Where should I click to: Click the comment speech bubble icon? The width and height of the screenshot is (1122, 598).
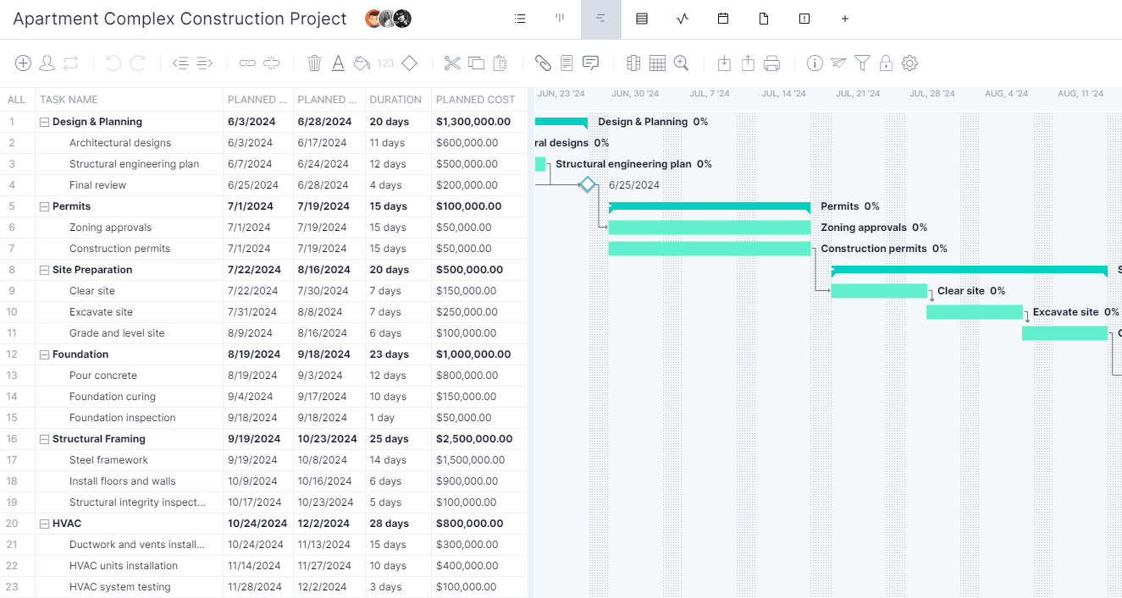point(590,63)
